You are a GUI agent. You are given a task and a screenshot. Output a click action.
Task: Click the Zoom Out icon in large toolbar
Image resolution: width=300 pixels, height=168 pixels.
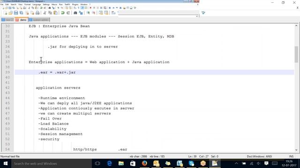(93, 13)
